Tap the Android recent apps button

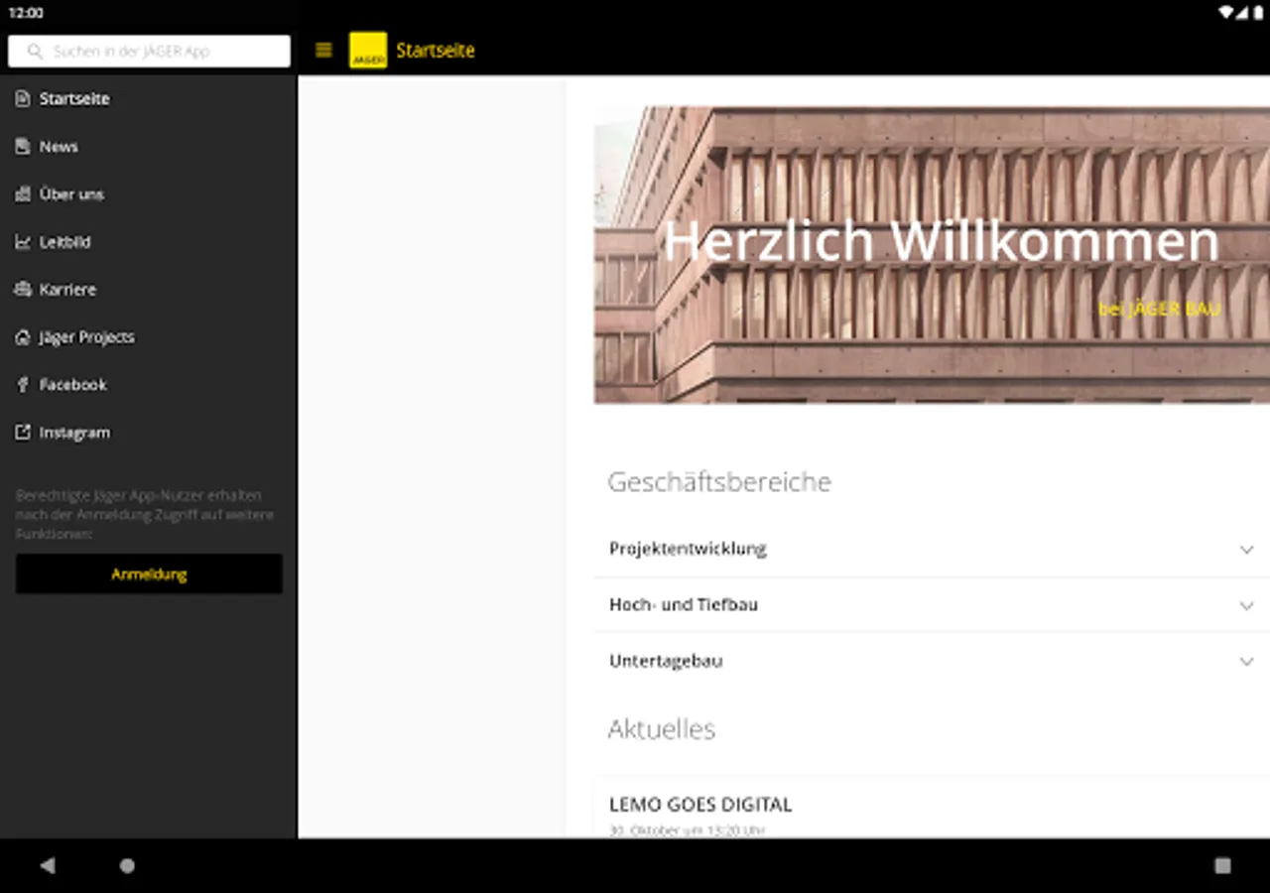(1222, 865)
